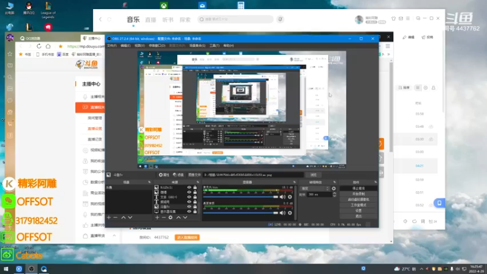Switch to the 听书 tab in the music player
This screenshot has width=487, height=274.
(168, 20)
